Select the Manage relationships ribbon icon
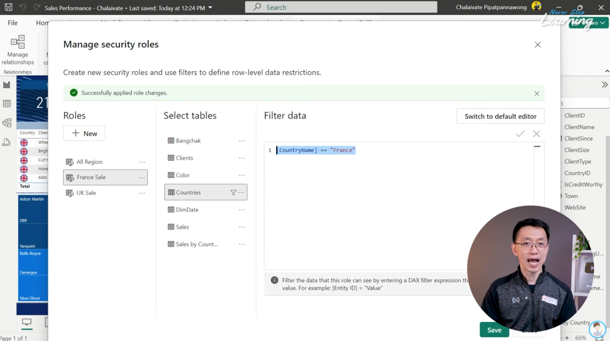This screenshot has height=341, width=610. [18, 46]
